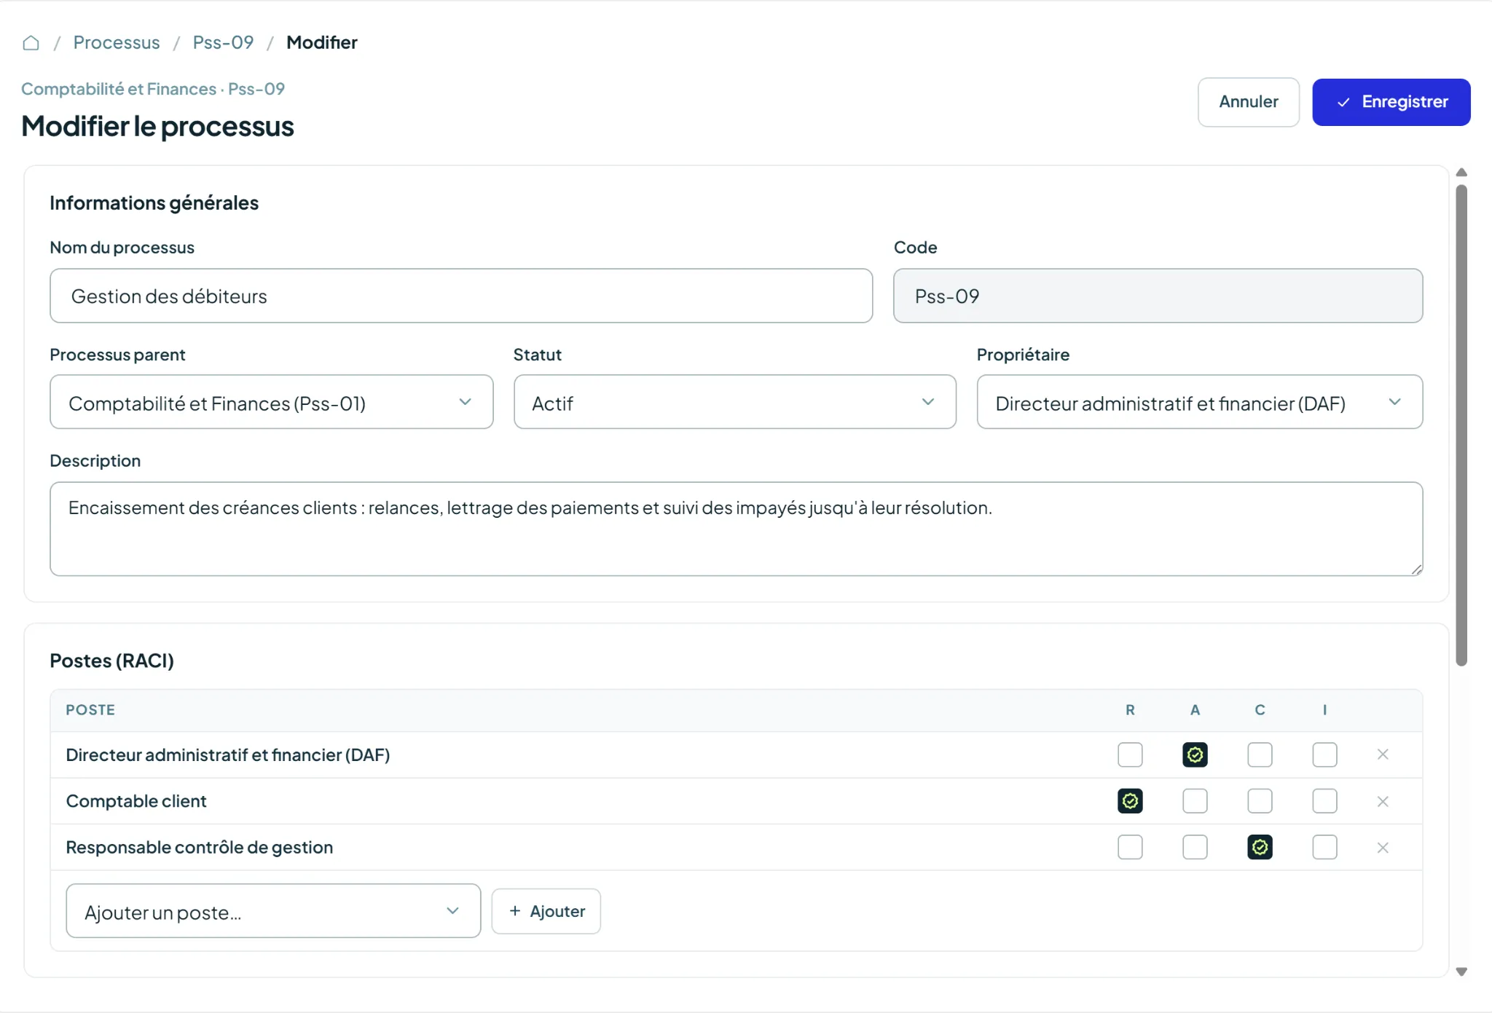This screenshot has width=1492, height=1013.
Task: Uncheck C for Responsable contrôle de gestion
Action: click(x=1260, y=847)
